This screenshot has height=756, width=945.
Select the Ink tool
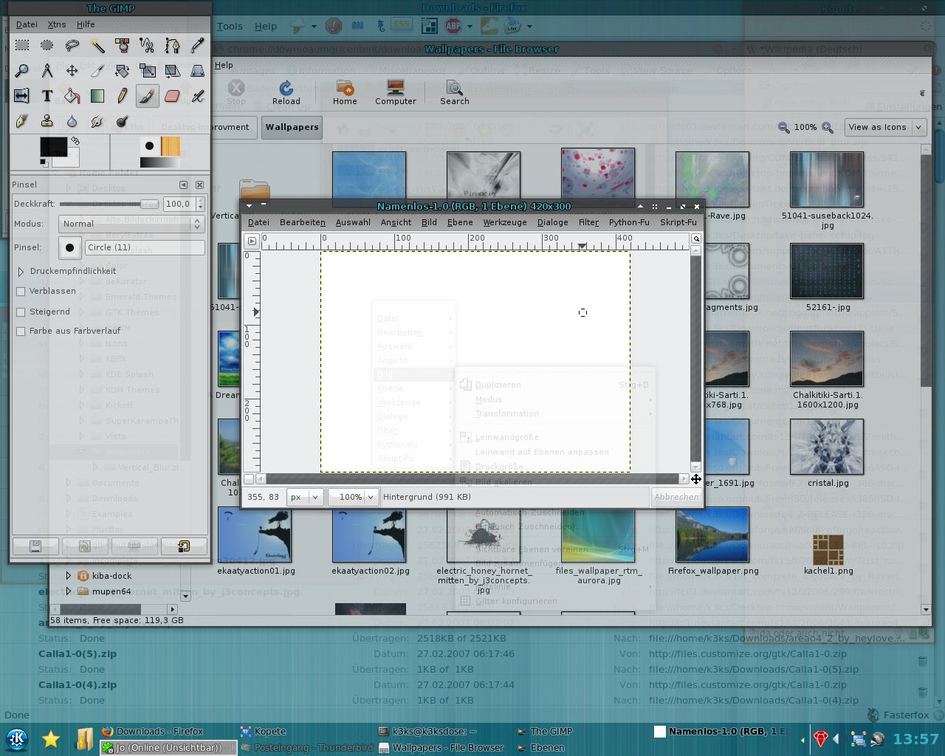[x=22, y=121]
